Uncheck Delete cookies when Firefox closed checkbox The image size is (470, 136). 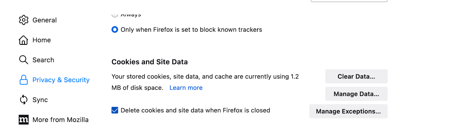115,110
